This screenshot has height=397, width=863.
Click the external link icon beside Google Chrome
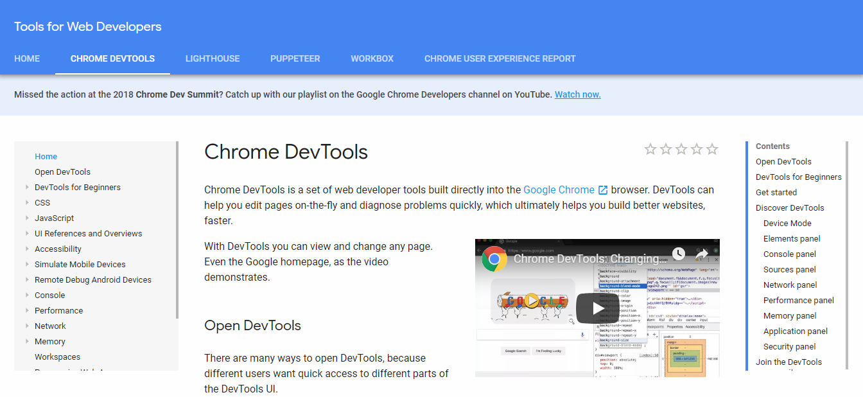603,190
